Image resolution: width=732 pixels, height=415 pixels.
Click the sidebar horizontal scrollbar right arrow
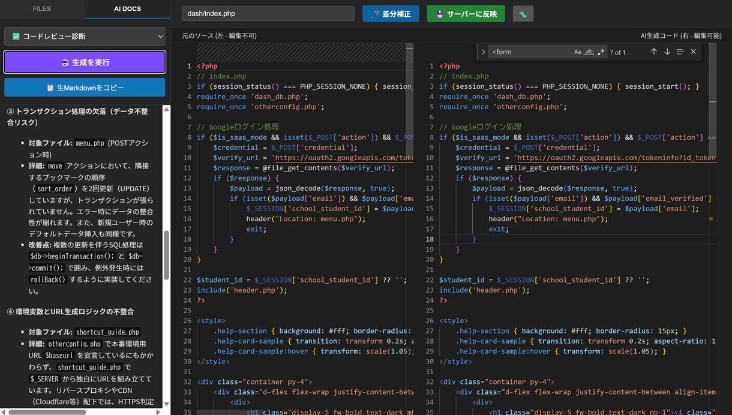click(x=158, y=412)
